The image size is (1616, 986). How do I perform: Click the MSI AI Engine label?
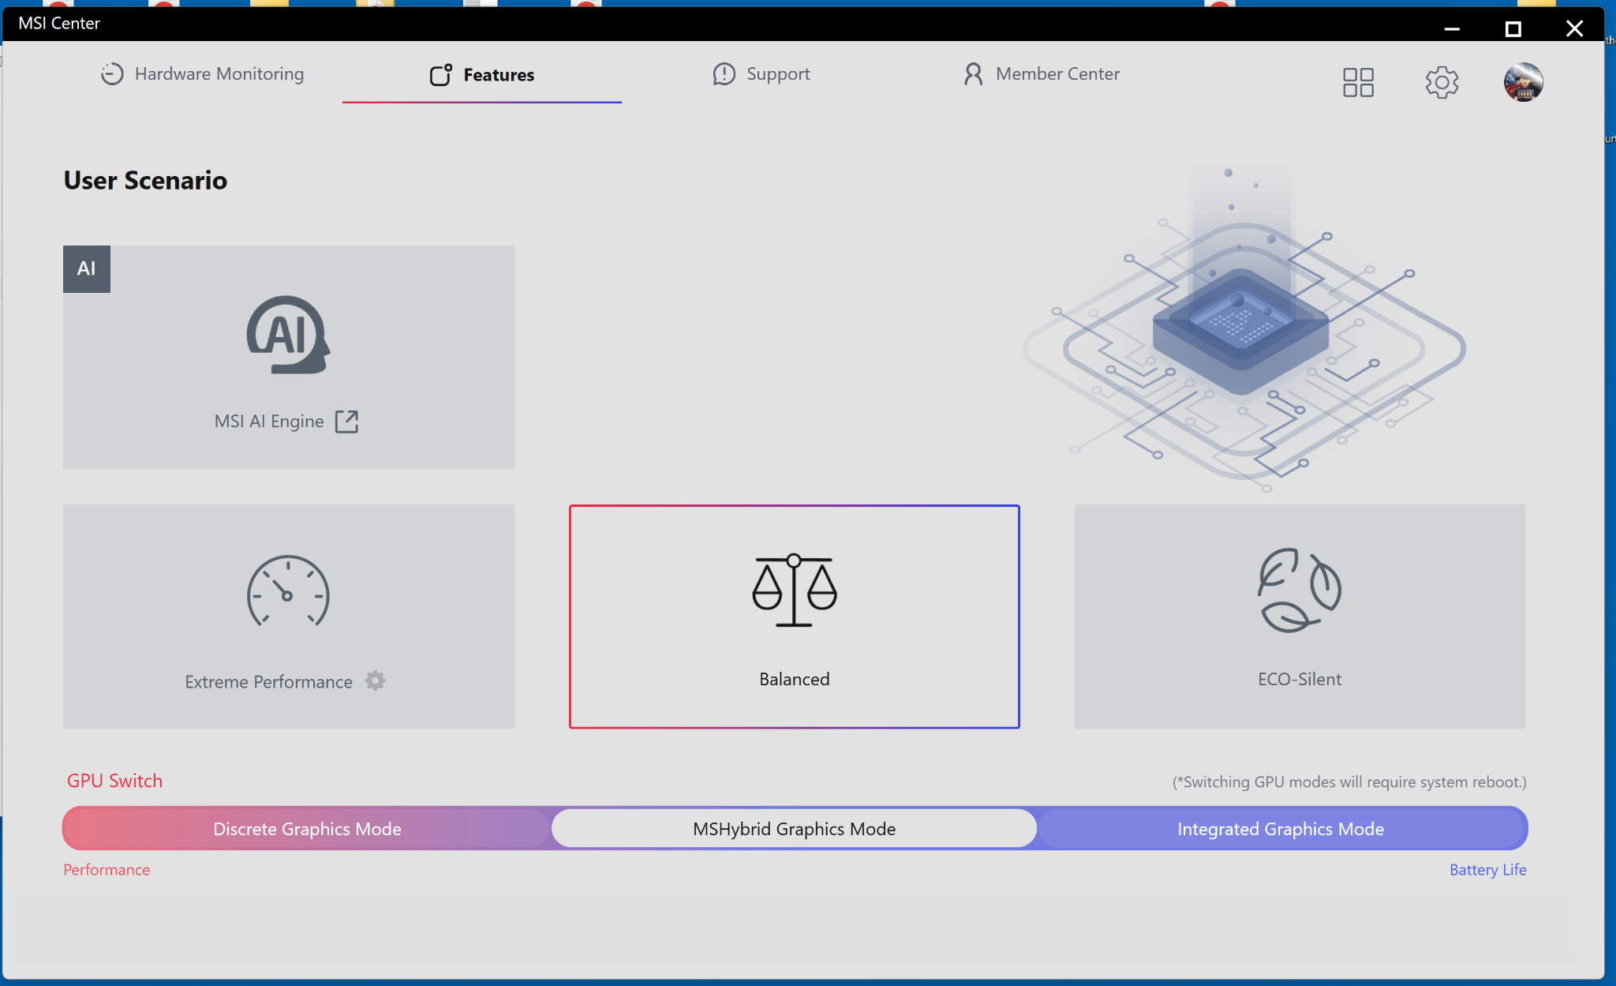point(269,422)
